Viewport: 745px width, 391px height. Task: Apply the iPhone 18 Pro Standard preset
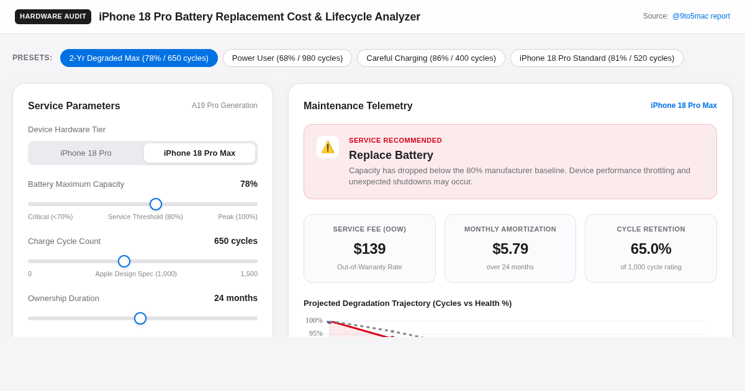click(597, 58)
